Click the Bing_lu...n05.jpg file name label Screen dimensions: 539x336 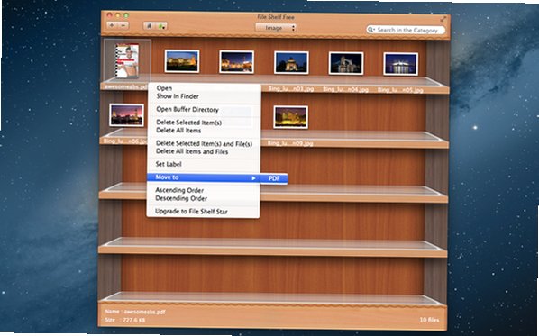[x=400, y=90]
